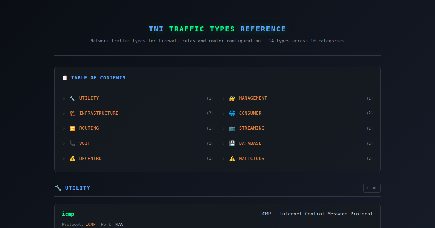
Task: Jump to the MALICIOUS contents link
Action: point(252,159)
